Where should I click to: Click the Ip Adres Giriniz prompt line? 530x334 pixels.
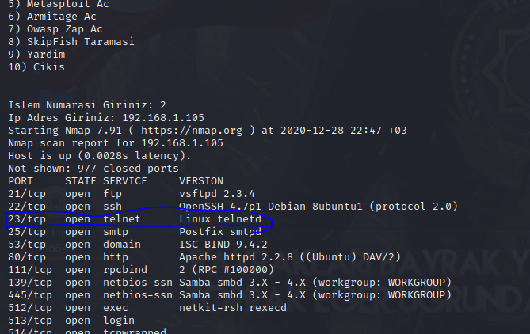coord(106,118)
